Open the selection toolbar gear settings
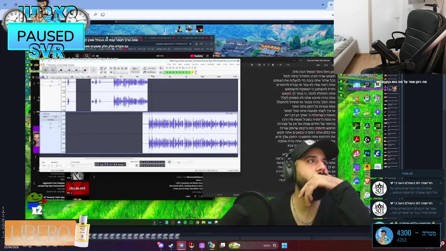The width and height of the screenshot is (446, 251). tap(137, 166)
